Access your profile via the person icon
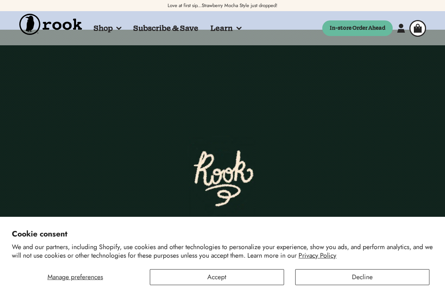Image resolution: width=445 pixels, height=297 pixels. click(x=401, y=28)
